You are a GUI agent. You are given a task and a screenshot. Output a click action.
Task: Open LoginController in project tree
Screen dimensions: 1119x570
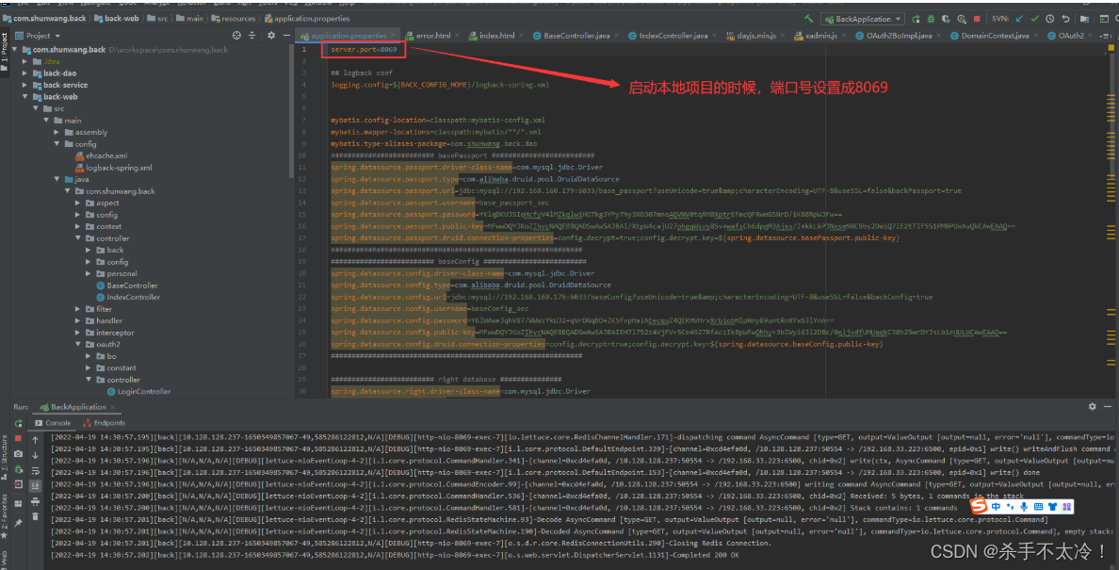click(138, 392)
